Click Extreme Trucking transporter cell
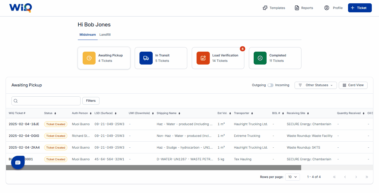This screenshot has height=193, width=379. 247,136
